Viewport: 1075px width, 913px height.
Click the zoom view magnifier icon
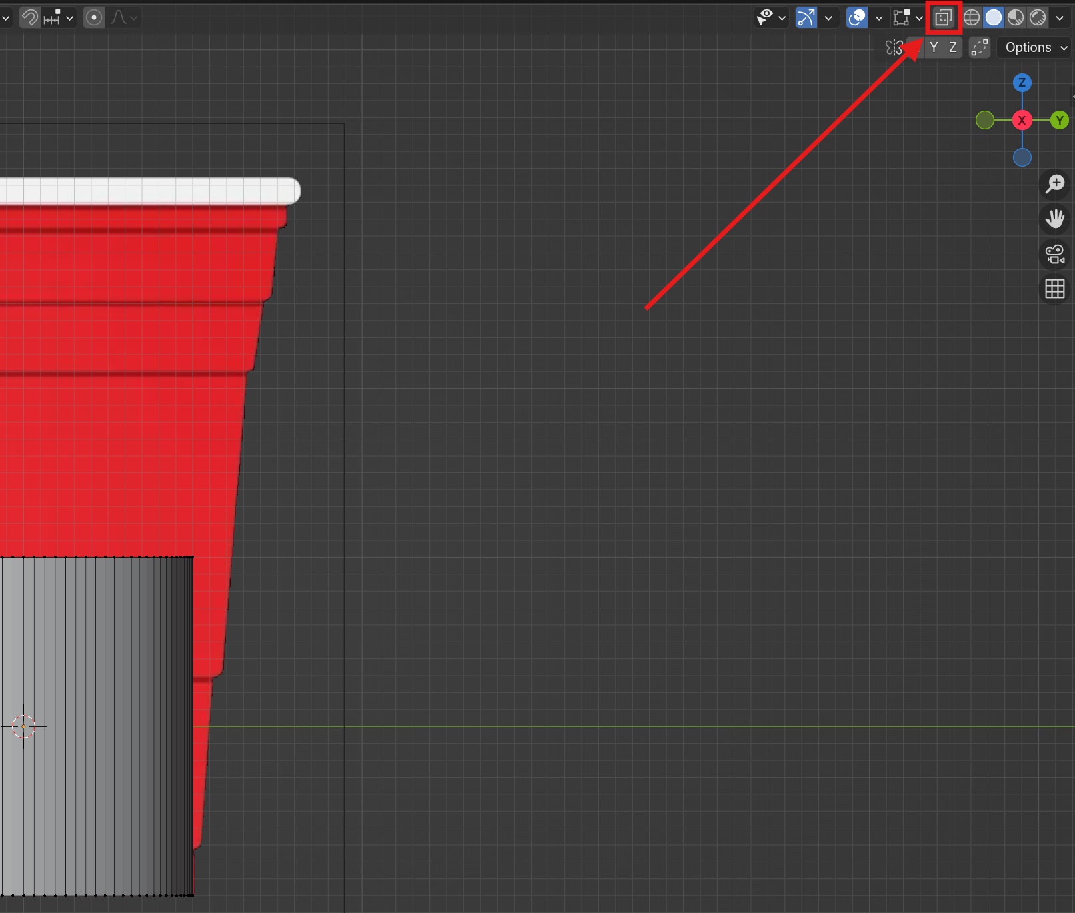(1055, 184)
